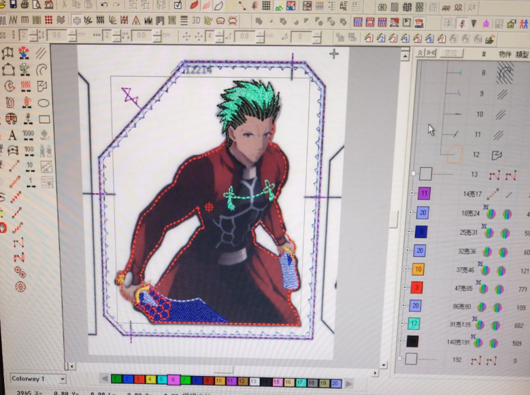530x395 pixels.
Task: Select the circular ring stitch tool
Action: (x=20, y=287)
